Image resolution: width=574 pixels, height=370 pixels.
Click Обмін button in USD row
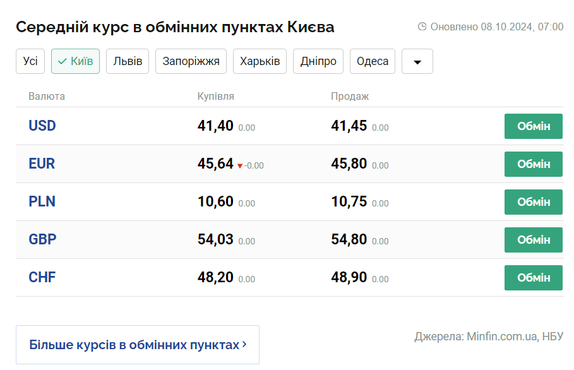[x=534, y=126]
